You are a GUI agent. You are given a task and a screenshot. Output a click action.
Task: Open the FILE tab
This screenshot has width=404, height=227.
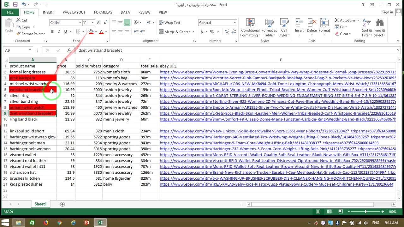[10, 12]
